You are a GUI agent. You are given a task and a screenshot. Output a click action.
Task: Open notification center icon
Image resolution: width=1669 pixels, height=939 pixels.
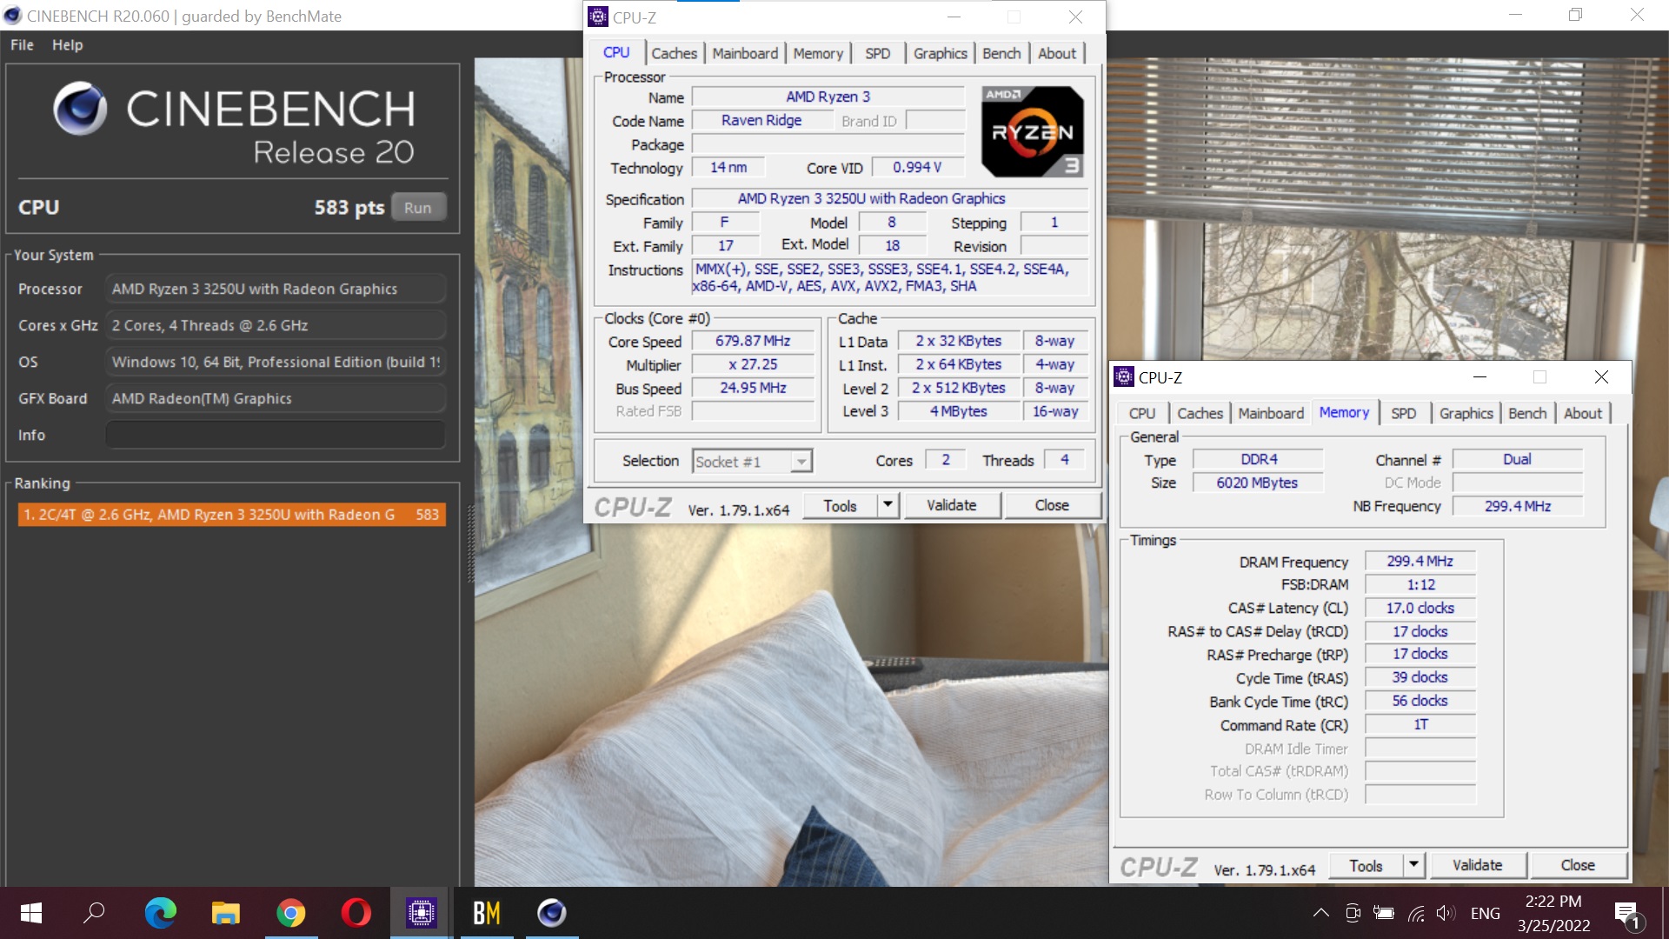1627,914
